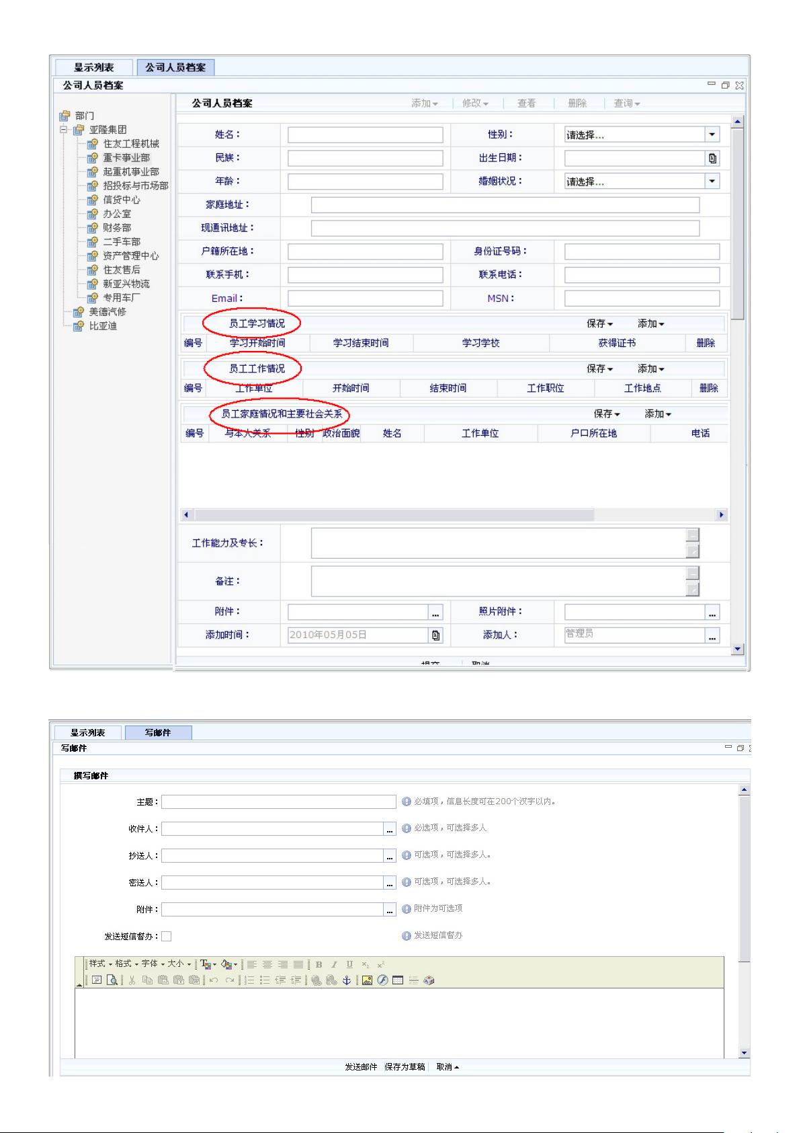Open the 字体 font dropdown
Viewport: 801px width, 1133px height.
[153, 964]
